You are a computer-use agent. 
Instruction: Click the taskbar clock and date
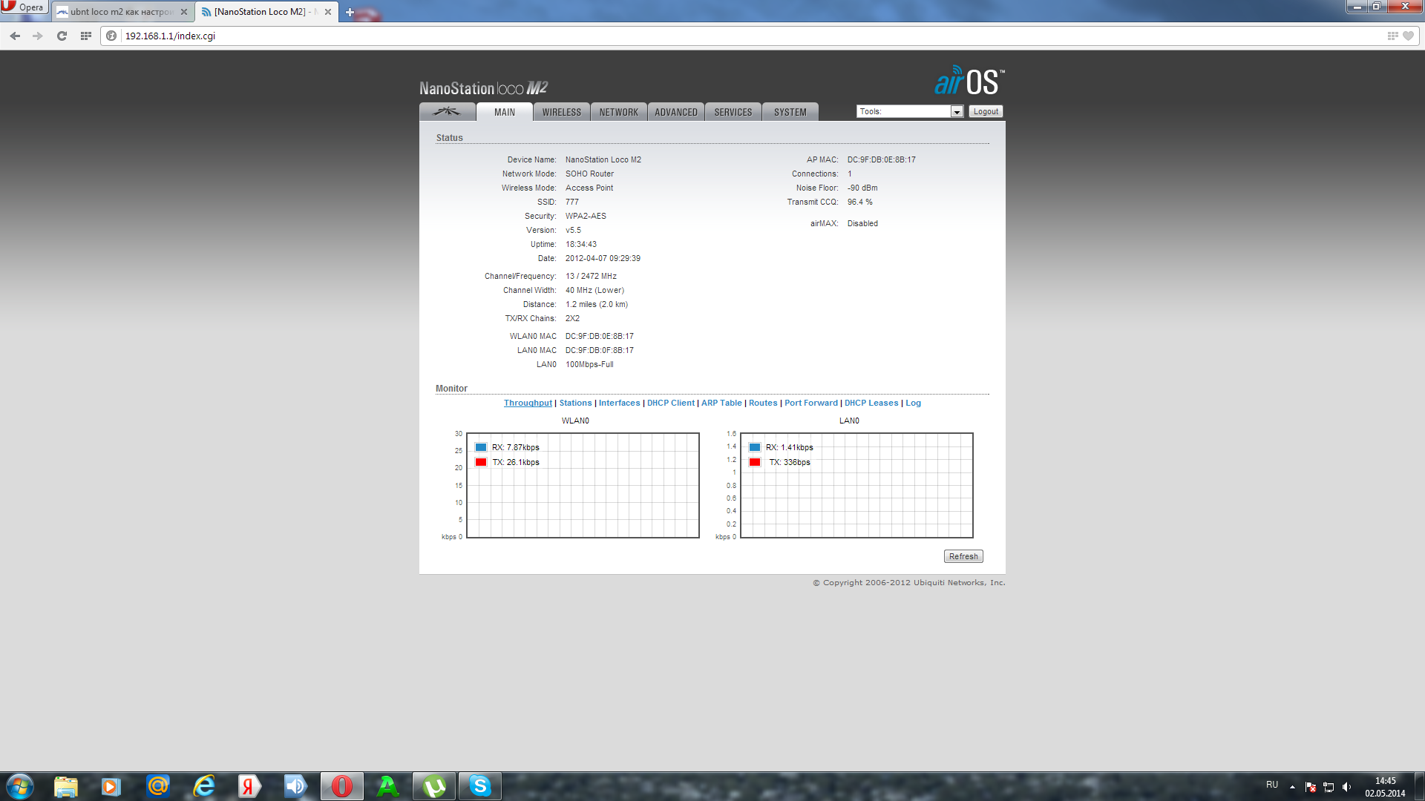[x=1385, y=787]
